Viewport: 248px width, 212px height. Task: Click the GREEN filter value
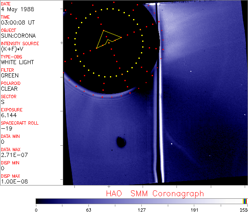pyautogui.click(x=10, y=75)
